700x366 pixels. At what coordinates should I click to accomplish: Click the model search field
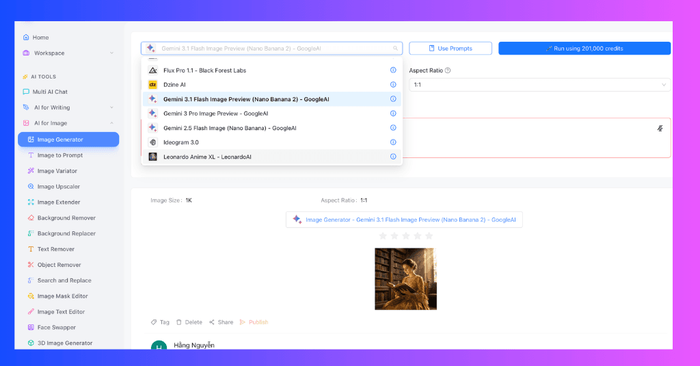pyautogui.click(x=271, y=49)
